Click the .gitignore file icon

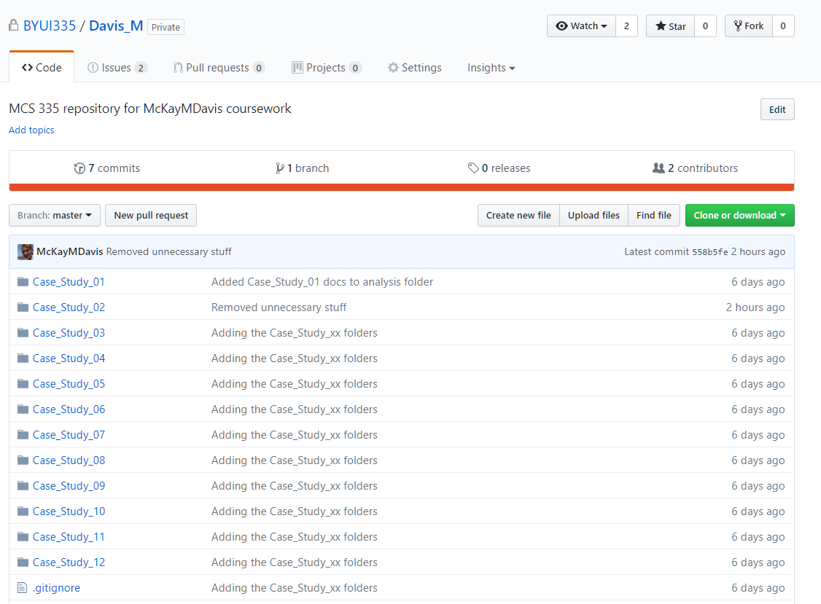pos(23,588)
